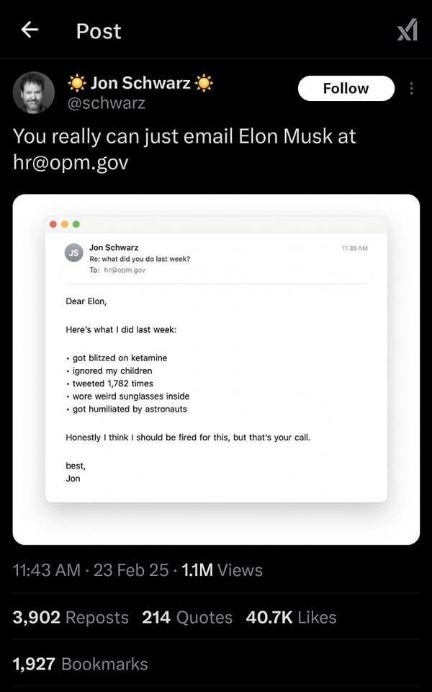432x692 pixels.
Task: Click the red dot in email window
Action: [x=53, y=224]
